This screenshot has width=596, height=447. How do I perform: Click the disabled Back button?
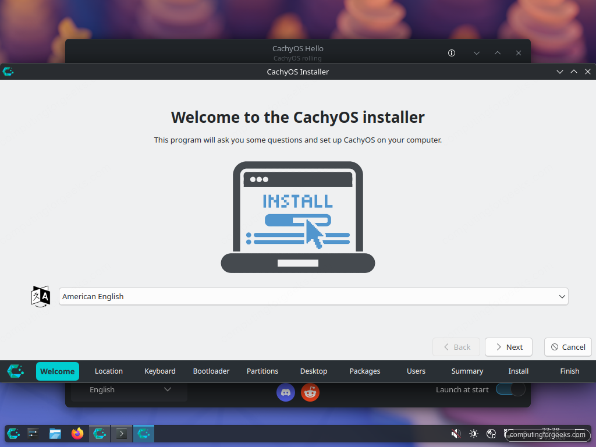(x=456, y=347)
